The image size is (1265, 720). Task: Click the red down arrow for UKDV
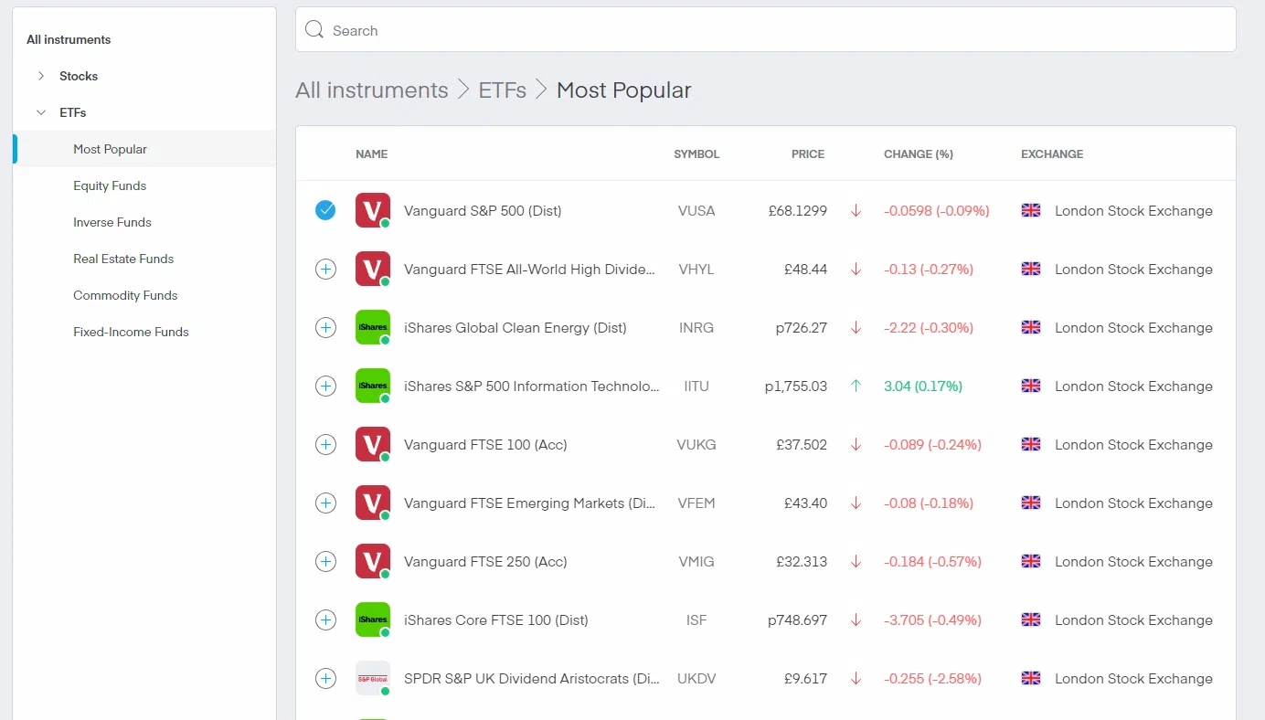pos(856,678)
